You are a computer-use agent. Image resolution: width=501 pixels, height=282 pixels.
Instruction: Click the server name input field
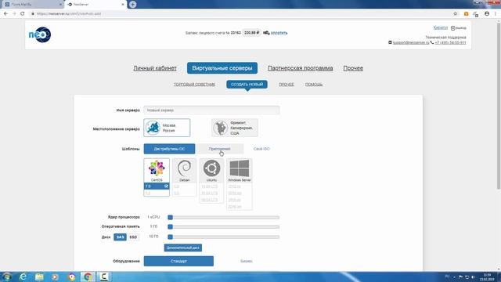coord(211,110)
